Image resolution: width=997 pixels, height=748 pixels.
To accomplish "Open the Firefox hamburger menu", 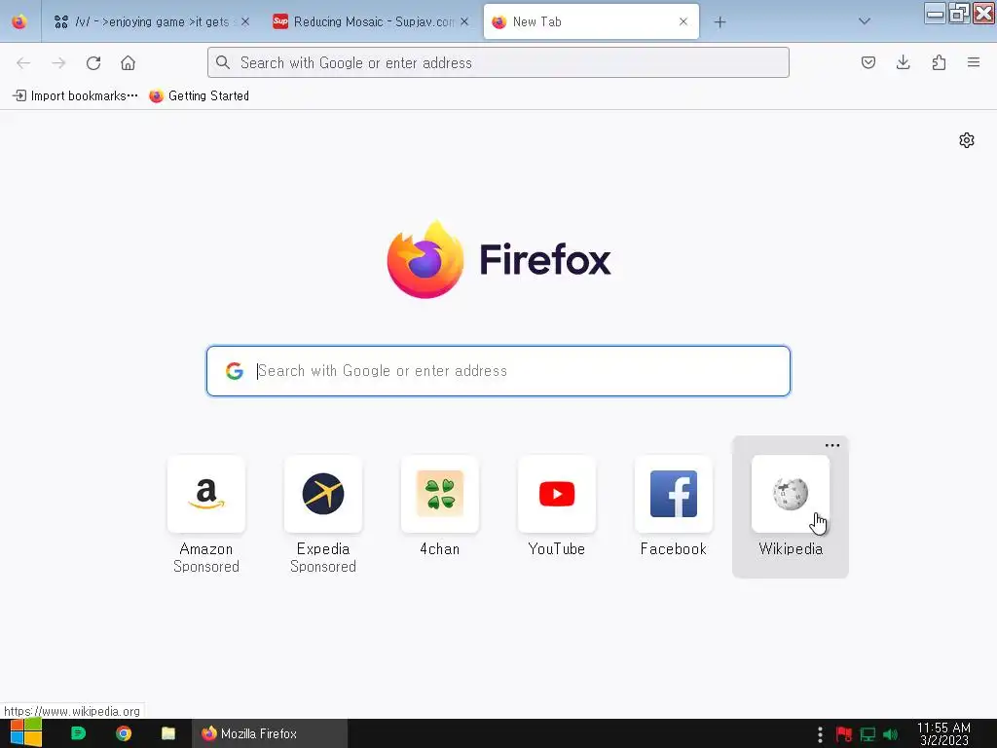I will (974, 62).
